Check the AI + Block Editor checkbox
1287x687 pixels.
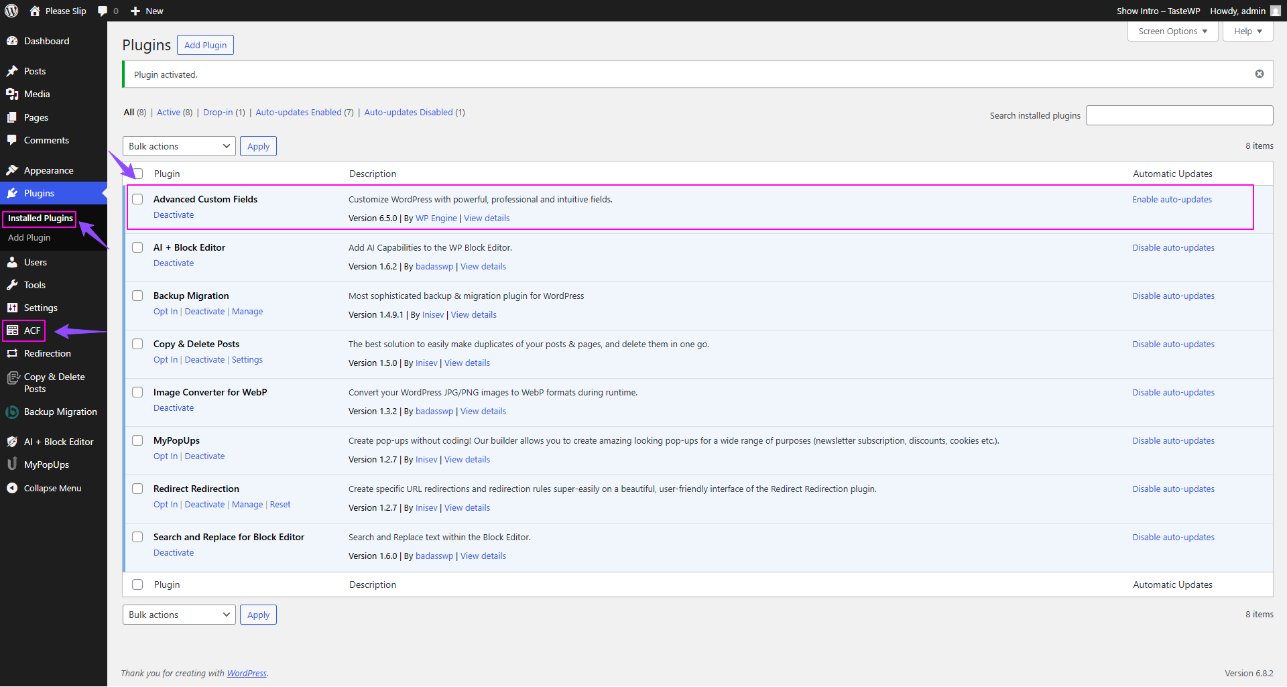[137, 247]
